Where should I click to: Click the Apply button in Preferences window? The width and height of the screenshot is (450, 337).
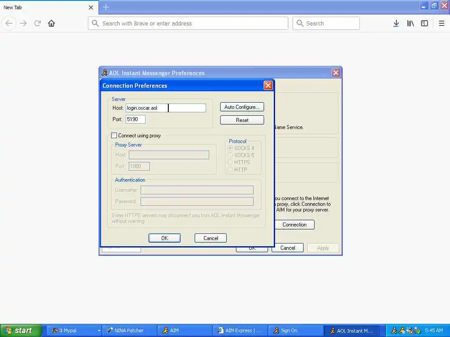[323, 248]
